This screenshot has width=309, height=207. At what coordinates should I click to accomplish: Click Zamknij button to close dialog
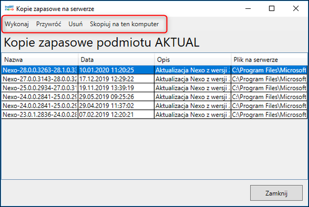coord(276,193)
